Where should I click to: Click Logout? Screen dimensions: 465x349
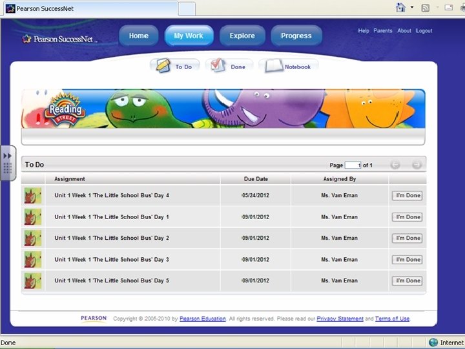(x=424, y=31)
